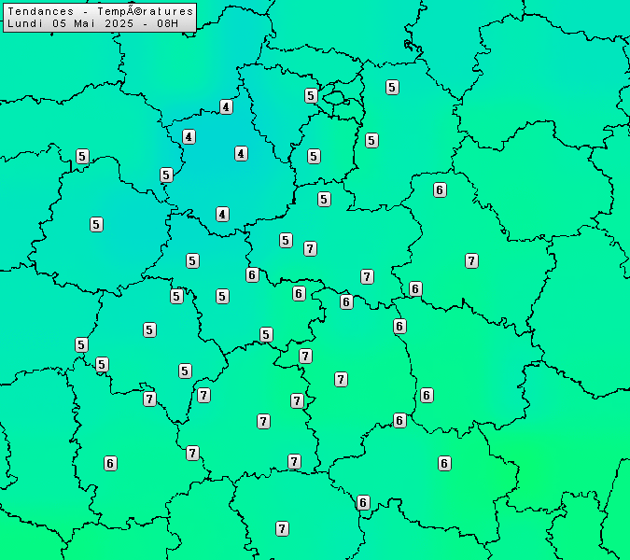Select the uppermost 6 temperature label
630x560 pixels.
coord(440,189)
